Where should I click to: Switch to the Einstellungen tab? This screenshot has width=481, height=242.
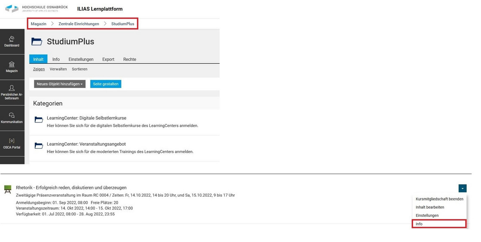[81, 60]
